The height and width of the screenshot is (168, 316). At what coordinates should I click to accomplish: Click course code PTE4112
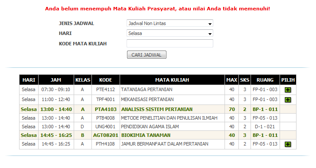[x=105, y=89]
